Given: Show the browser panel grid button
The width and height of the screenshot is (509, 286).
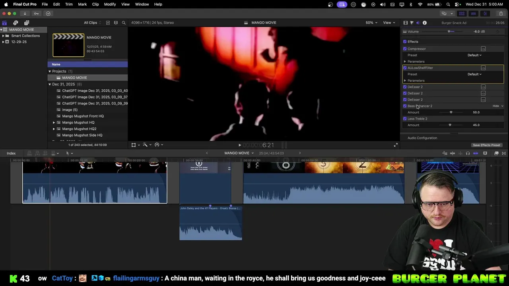Looking at the screenshot, I should [462, 14].
